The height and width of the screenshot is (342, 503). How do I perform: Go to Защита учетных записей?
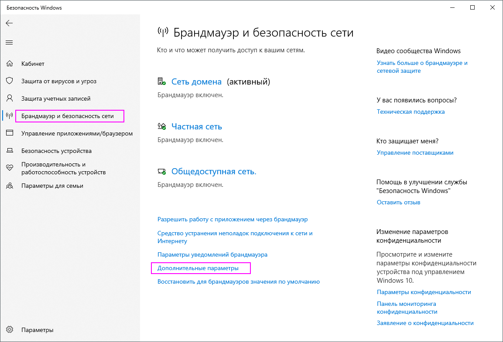click(x=56, y=98)
